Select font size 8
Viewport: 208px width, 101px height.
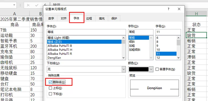pos(166,42)
